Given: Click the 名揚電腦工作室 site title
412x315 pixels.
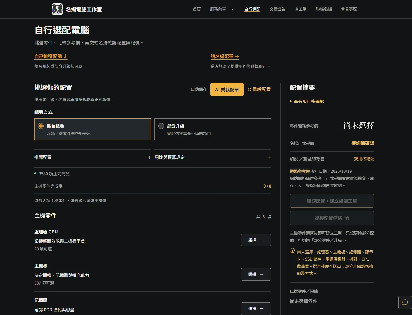Looking at the screenshot, I should pos(84,9).
